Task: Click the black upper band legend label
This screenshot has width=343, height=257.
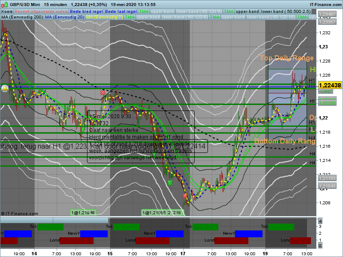Action: pos(247,12)
